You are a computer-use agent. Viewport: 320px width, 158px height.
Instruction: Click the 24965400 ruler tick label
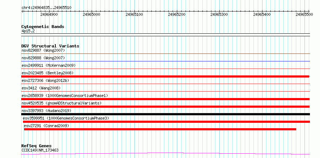point(262,14)
